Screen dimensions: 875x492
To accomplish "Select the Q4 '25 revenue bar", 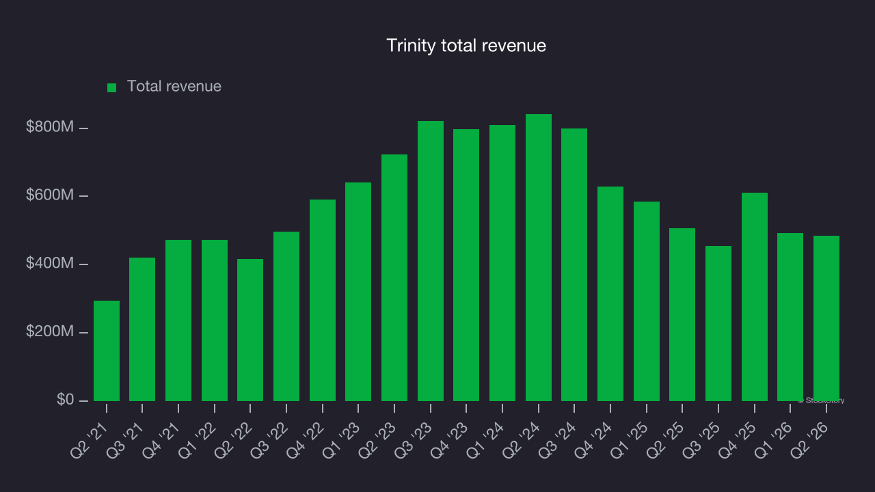I will point(755,297).
